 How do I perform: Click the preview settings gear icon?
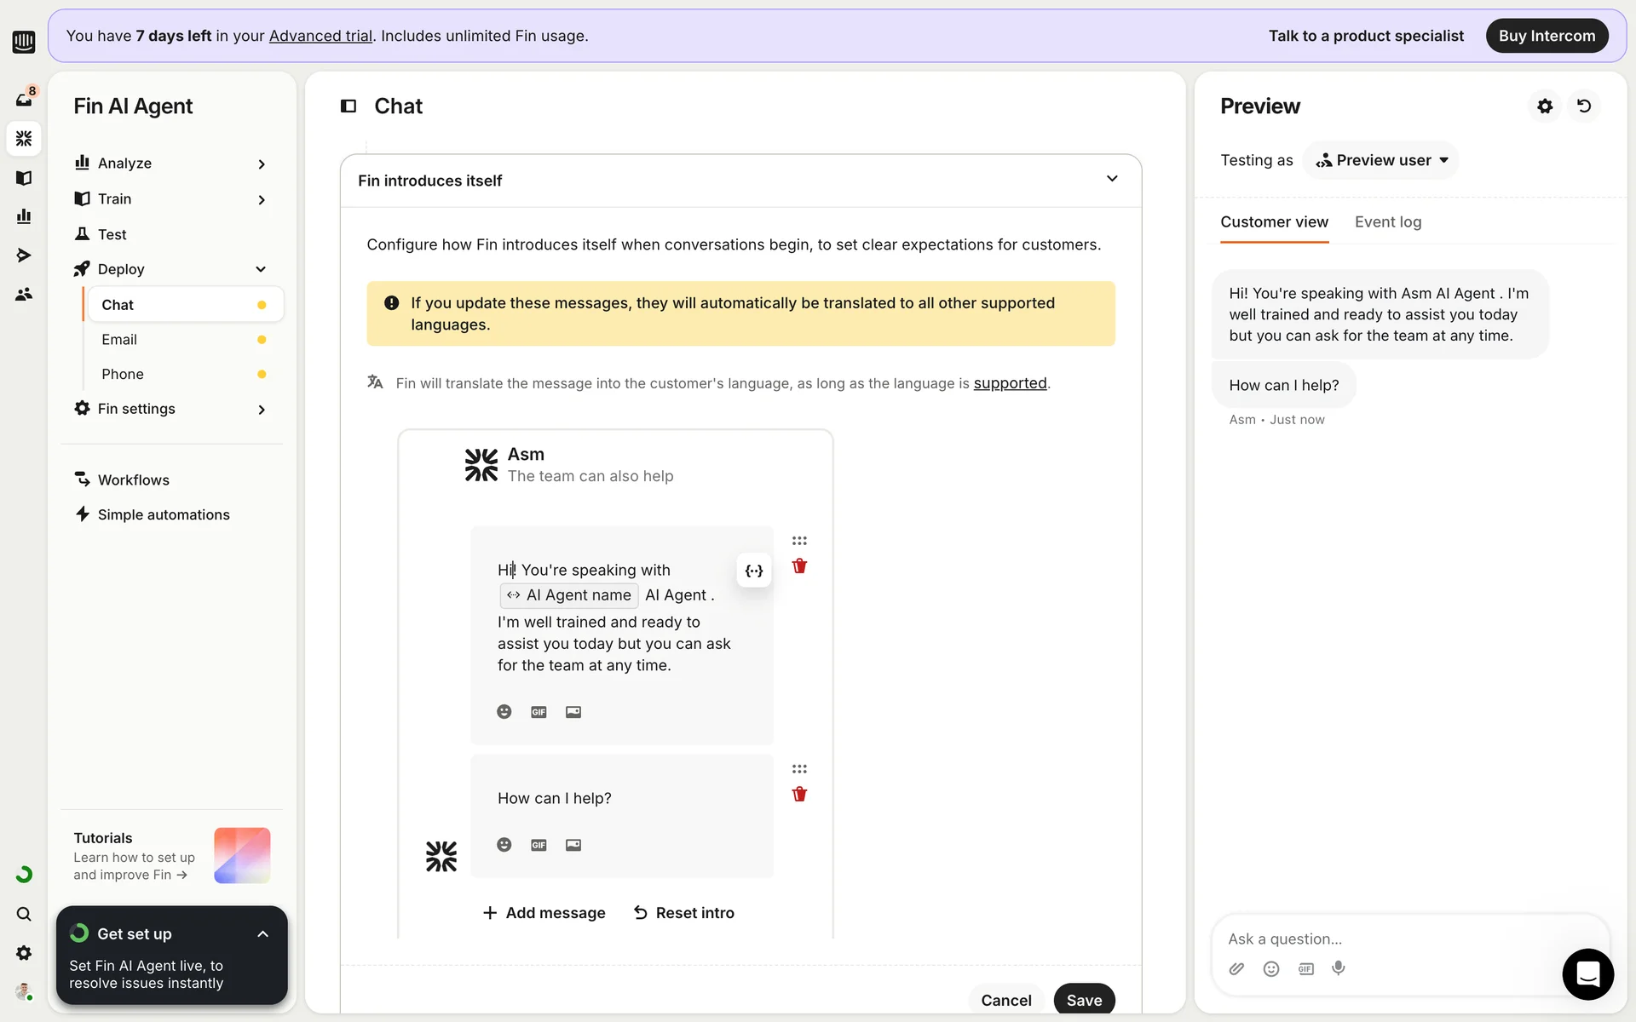point(1545,106)
